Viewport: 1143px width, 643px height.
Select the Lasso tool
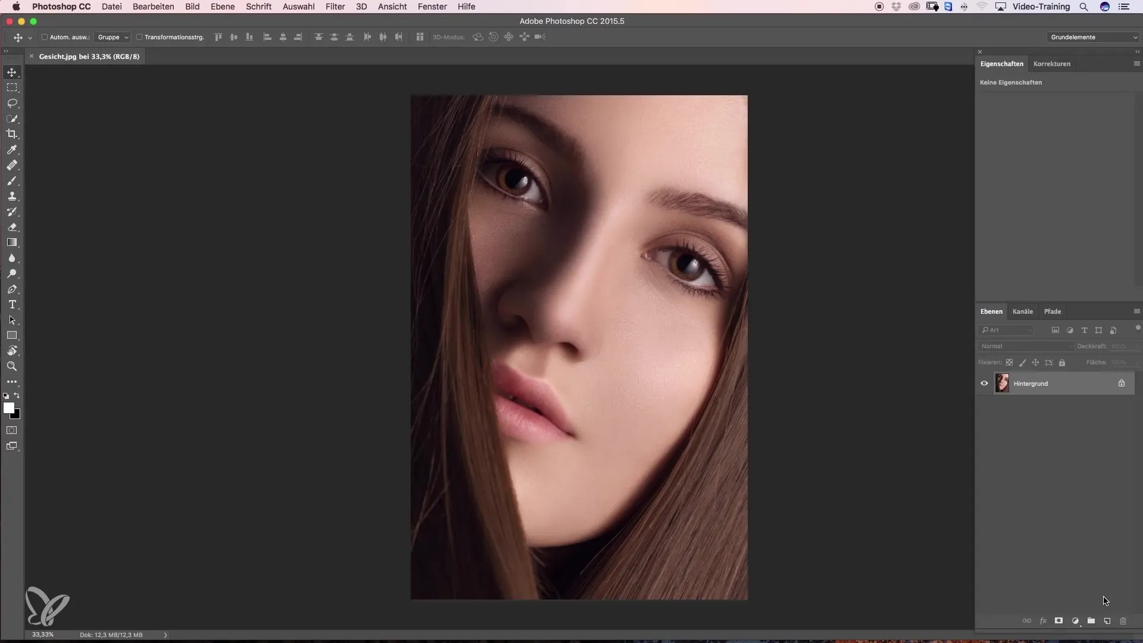(x=12, y=103)
